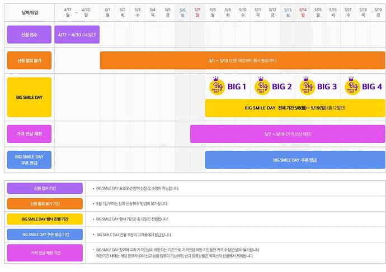Click the red 5/7 일 date header
This screenshot has height=272, width=386.
coord(197,12)
